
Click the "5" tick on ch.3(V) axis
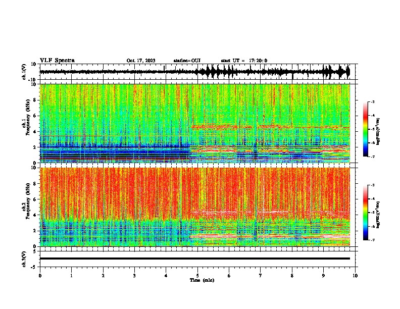pyautogui.click(x=35, y=251)
